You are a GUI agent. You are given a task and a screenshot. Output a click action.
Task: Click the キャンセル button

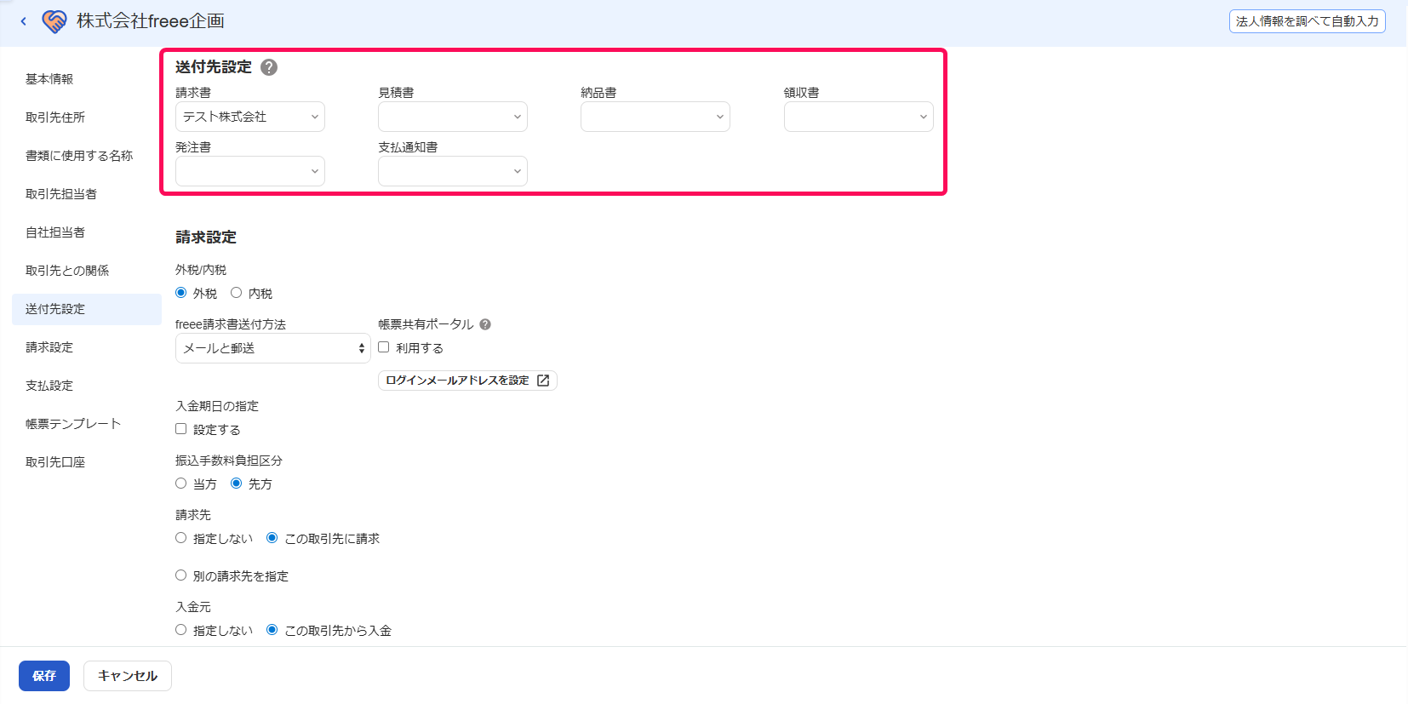pyautogui.click(x=128, y=676)
